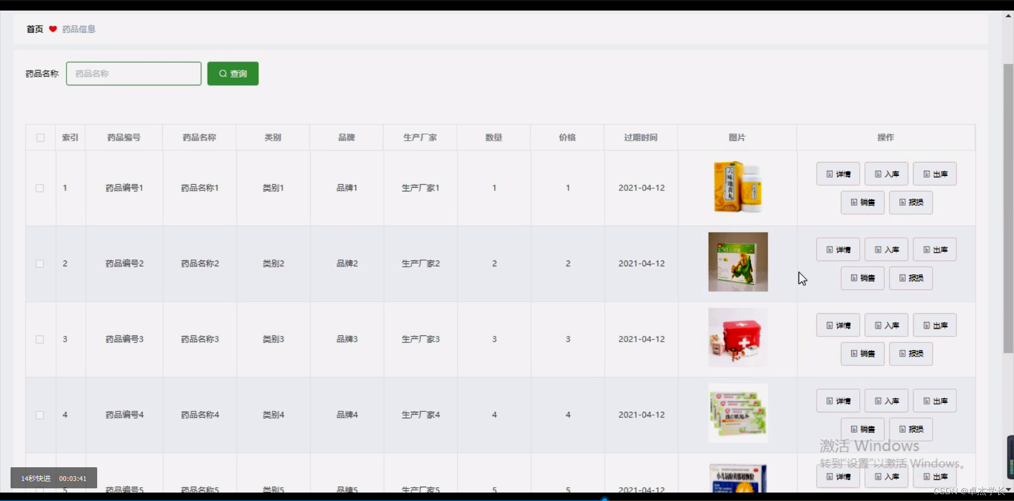This screenshot has width=1014, height=501.
Task: Click 出库 for 药品名称1
Action: (x=934, y=174)
